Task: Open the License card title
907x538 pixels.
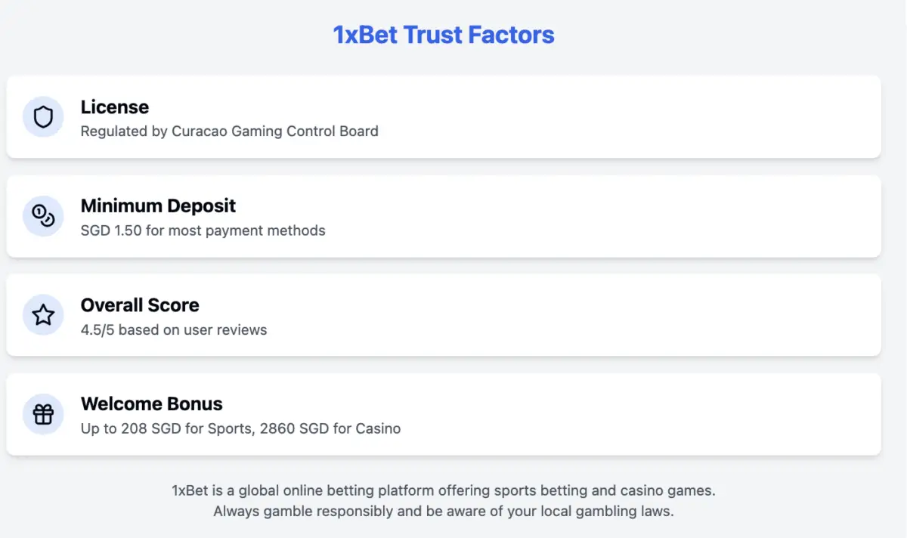Action: click(115, 107)
